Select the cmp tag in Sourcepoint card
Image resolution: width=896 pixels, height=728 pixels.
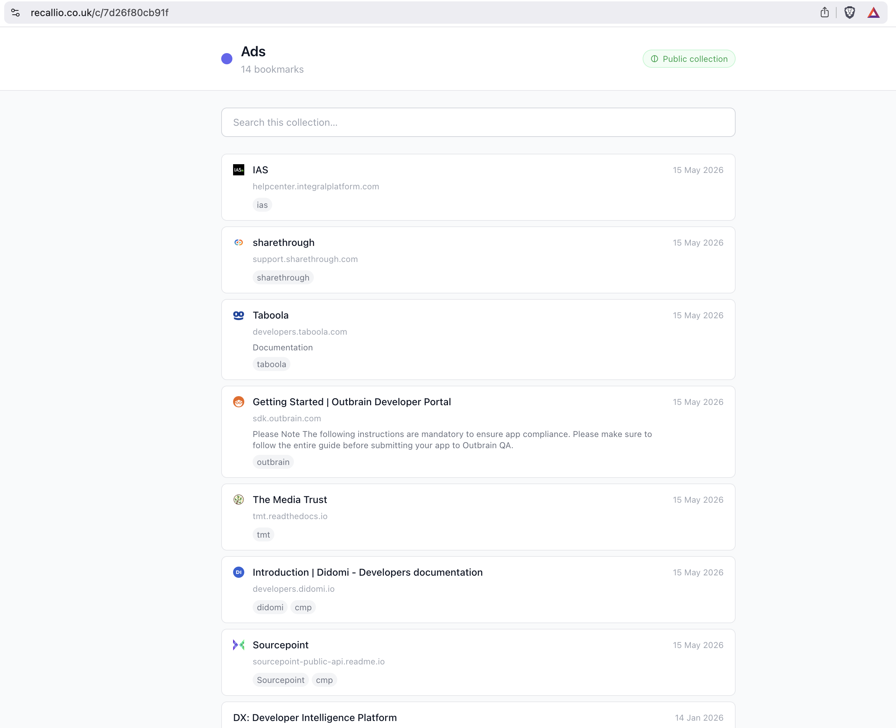tap(324, 680)
